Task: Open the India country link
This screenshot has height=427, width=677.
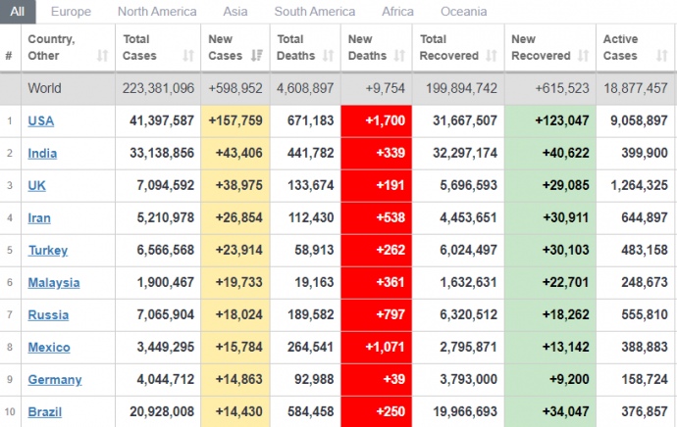Action: tap(42, 154)
